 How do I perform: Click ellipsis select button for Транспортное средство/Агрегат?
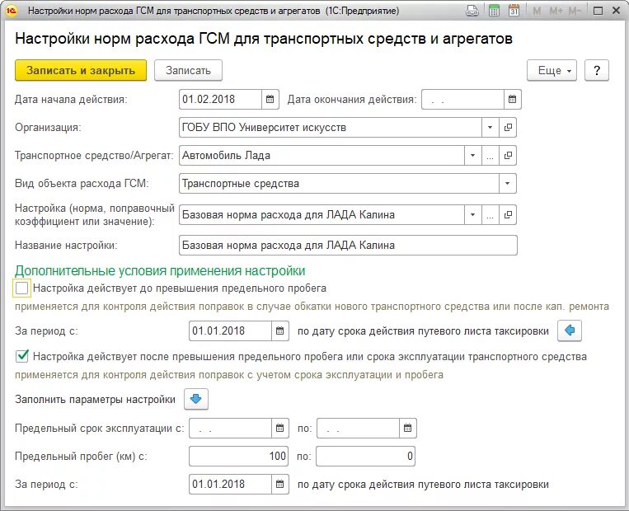point(491,156)
